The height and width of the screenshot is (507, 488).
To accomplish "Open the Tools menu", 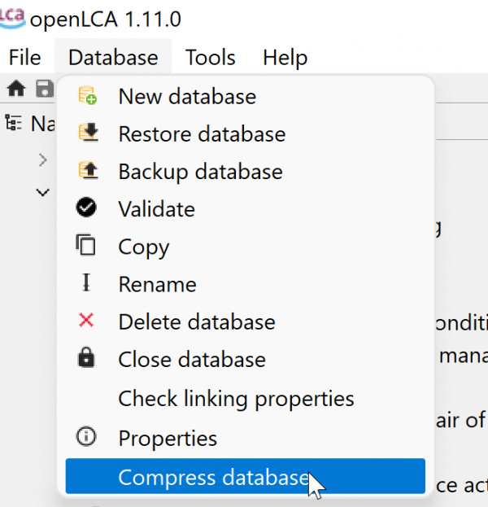I will (210, 58).
